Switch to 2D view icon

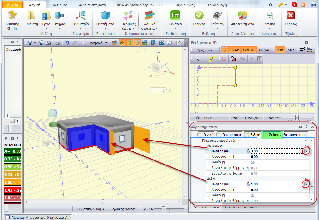pos(162,43)
